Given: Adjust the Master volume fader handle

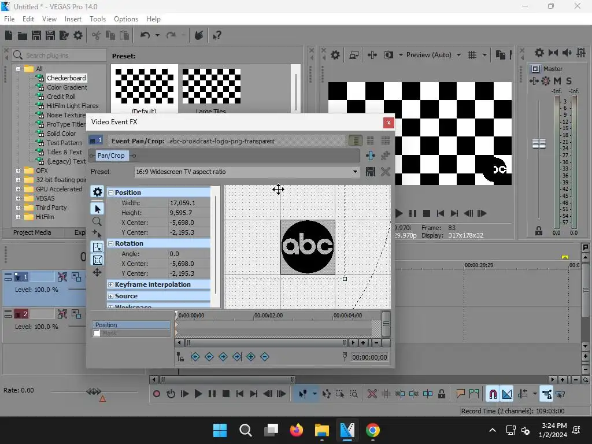Looking at the screenshot, I should pyautogui.click(x=539, y=143).
